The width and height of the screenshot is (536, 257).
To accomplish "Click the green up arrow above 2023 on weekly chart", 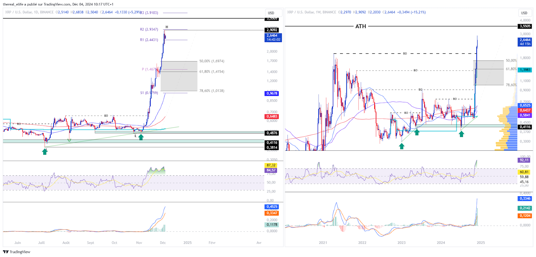I will 402,146.
